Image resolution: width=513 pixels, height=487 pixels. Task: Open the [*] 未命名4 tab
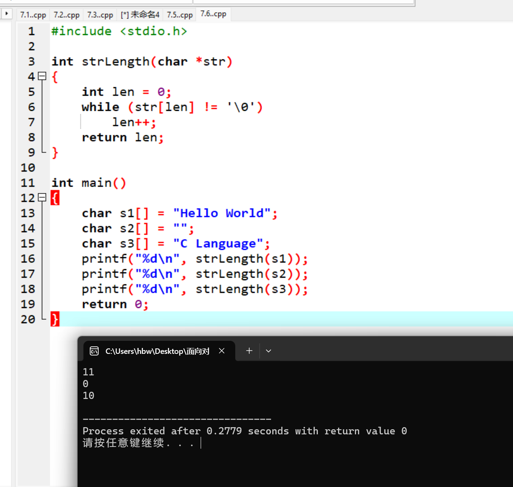pos(140,15)
